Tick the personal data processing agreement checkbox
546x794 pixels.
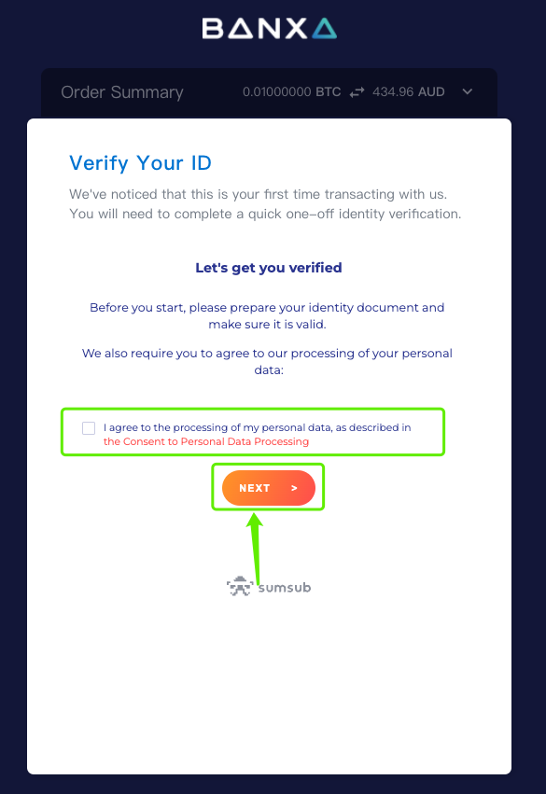coord(89,428)
